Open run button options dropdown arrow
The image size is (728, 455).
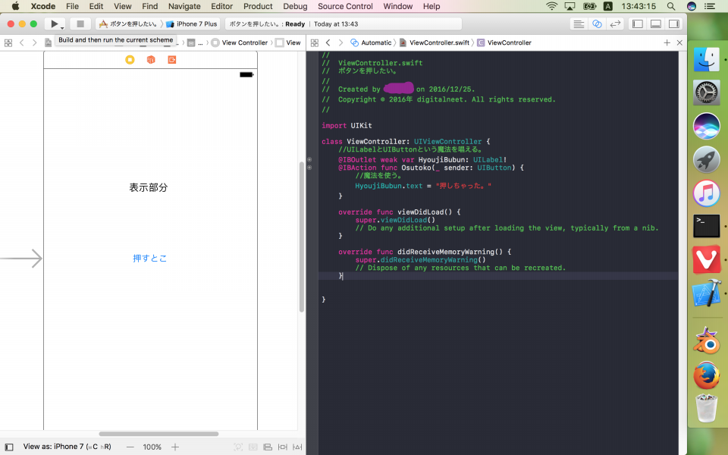coord(62,28)
